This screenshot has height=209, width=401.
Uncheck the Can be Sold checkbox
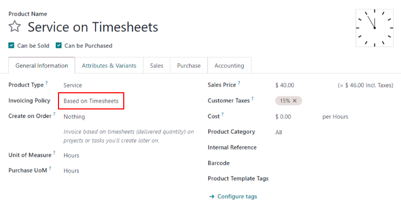point(11,45)
